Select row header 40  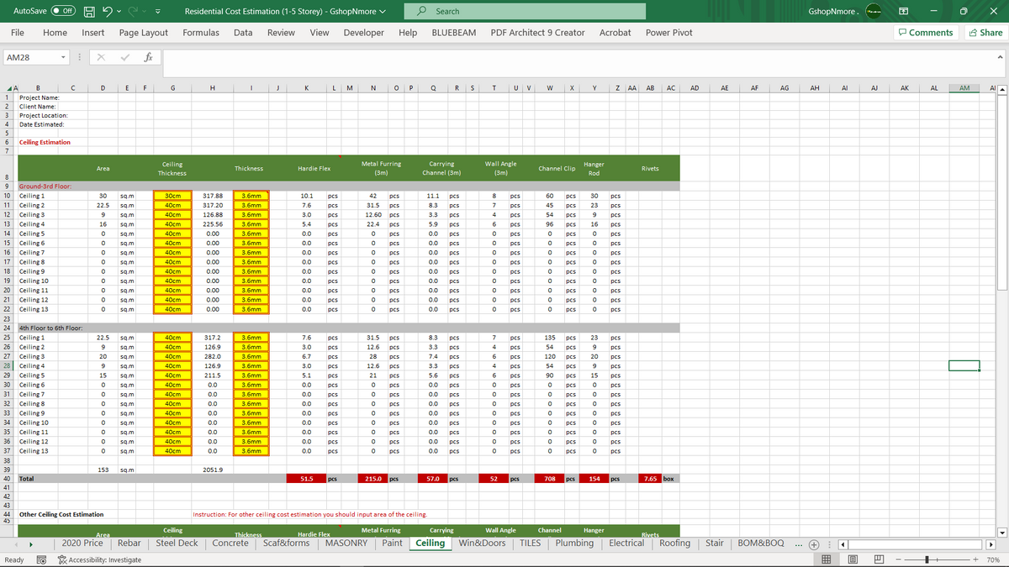click(7, 478)
